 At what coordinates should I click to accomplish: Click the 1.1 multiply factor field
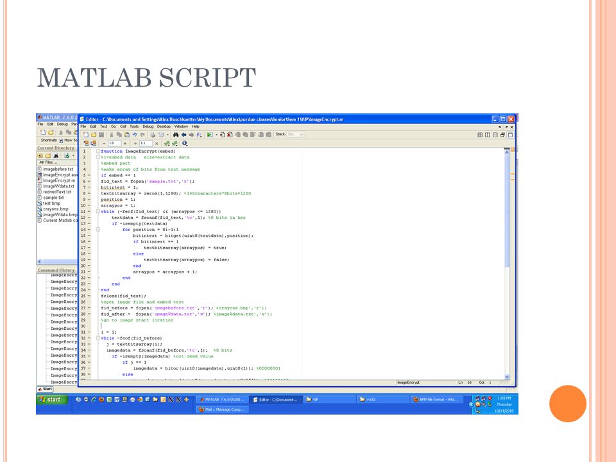pyautogui.click(x=146, y=143)
